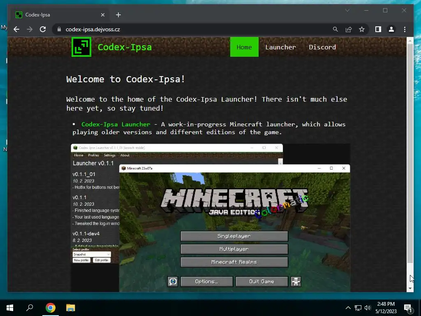Click the share this page icon
The width and height of the screenshot is (421, 316).
coord(349,29)
